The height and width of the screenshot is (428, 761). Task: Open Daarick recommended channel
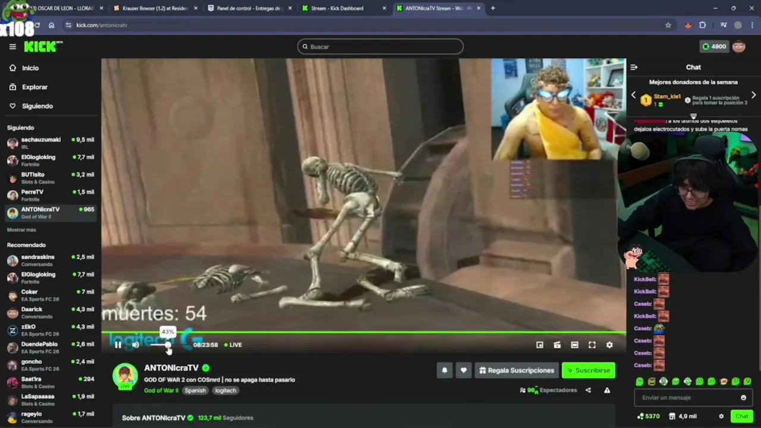(51, 313)
